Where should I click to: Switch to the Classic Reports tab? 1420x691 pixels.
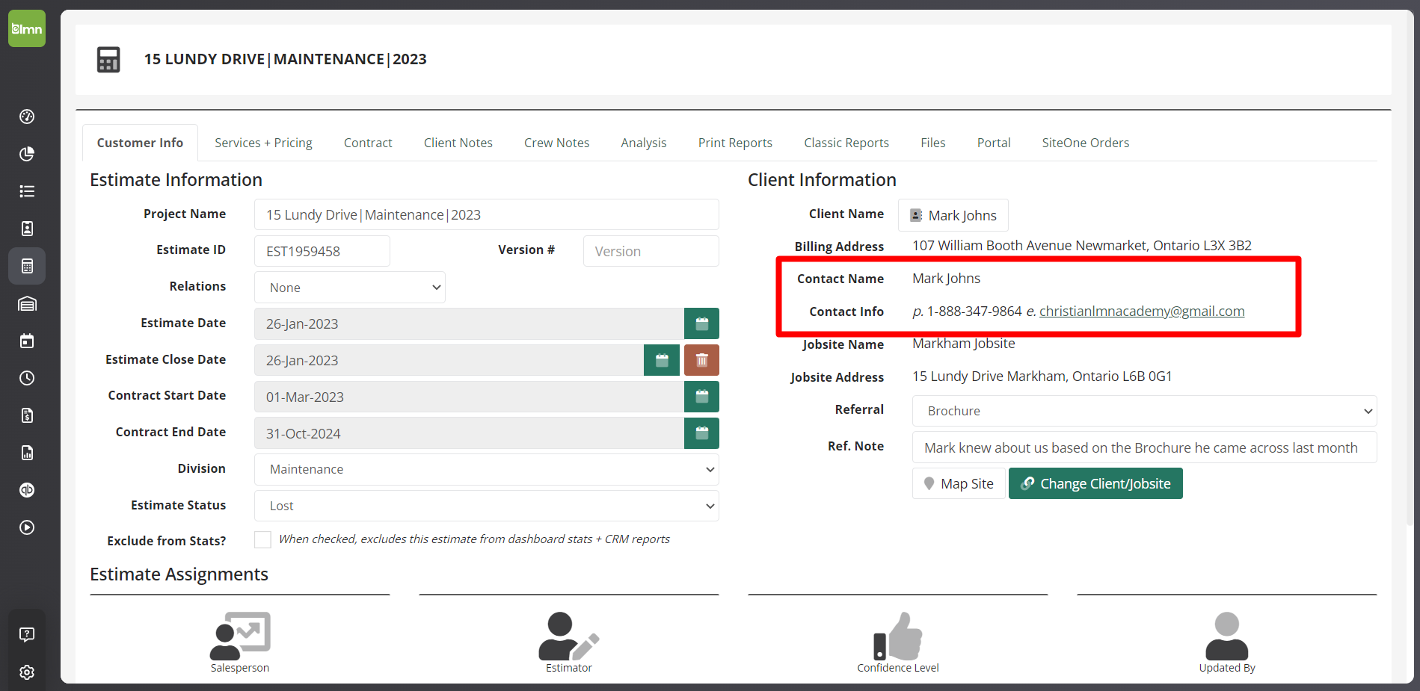(846, 143)
